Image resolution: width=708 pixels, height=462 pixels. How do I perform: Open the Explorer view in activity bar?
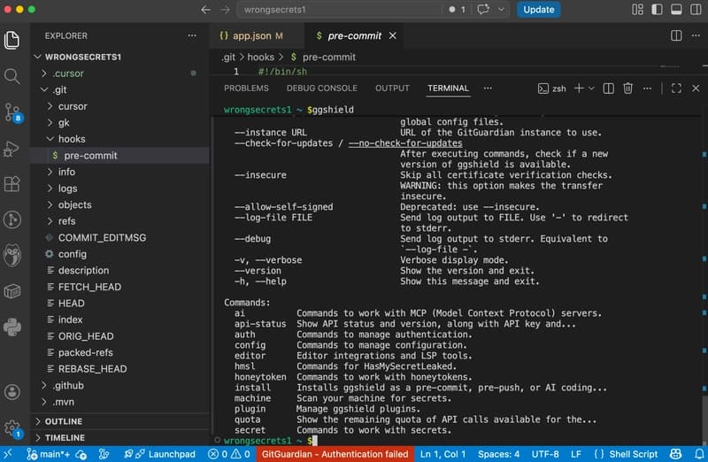pyautogui.click(x=12, y=40)
